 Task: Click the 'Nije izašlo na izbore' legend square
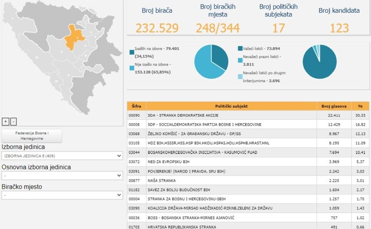131,67
